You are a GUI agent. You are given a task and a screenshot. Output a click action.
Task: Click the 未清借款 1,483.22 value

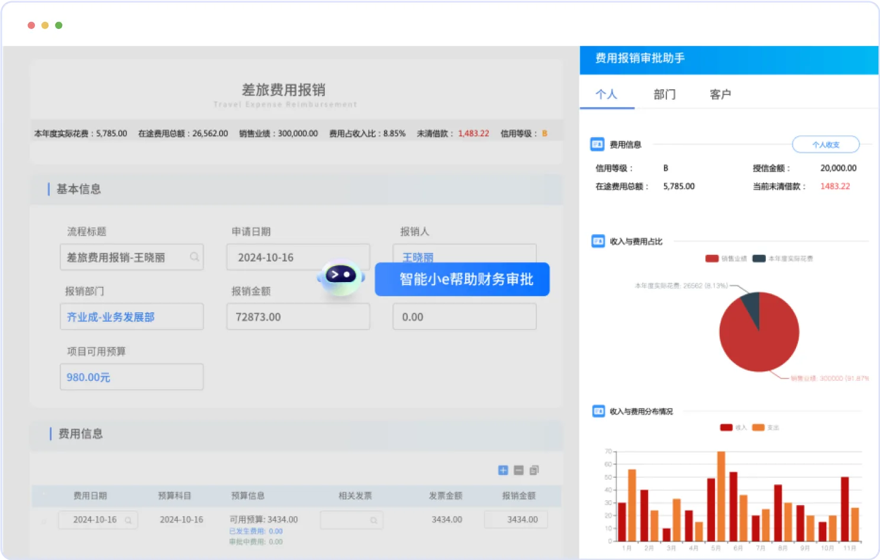click(x=473, y=134)
